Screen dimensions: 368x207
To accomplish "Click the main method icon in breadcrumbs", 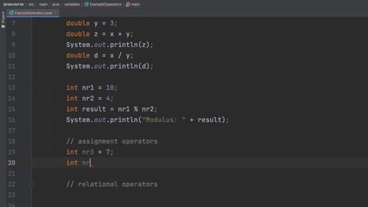I will point(128,4).
